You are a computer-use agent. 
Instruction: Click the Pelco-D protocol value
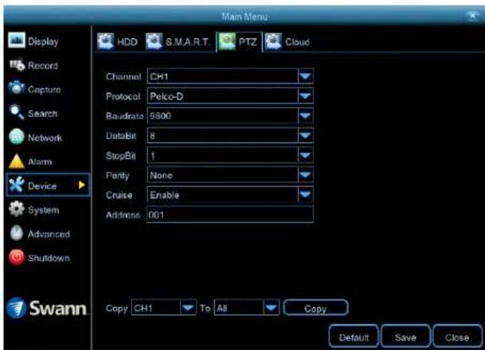tap(166, 96)
